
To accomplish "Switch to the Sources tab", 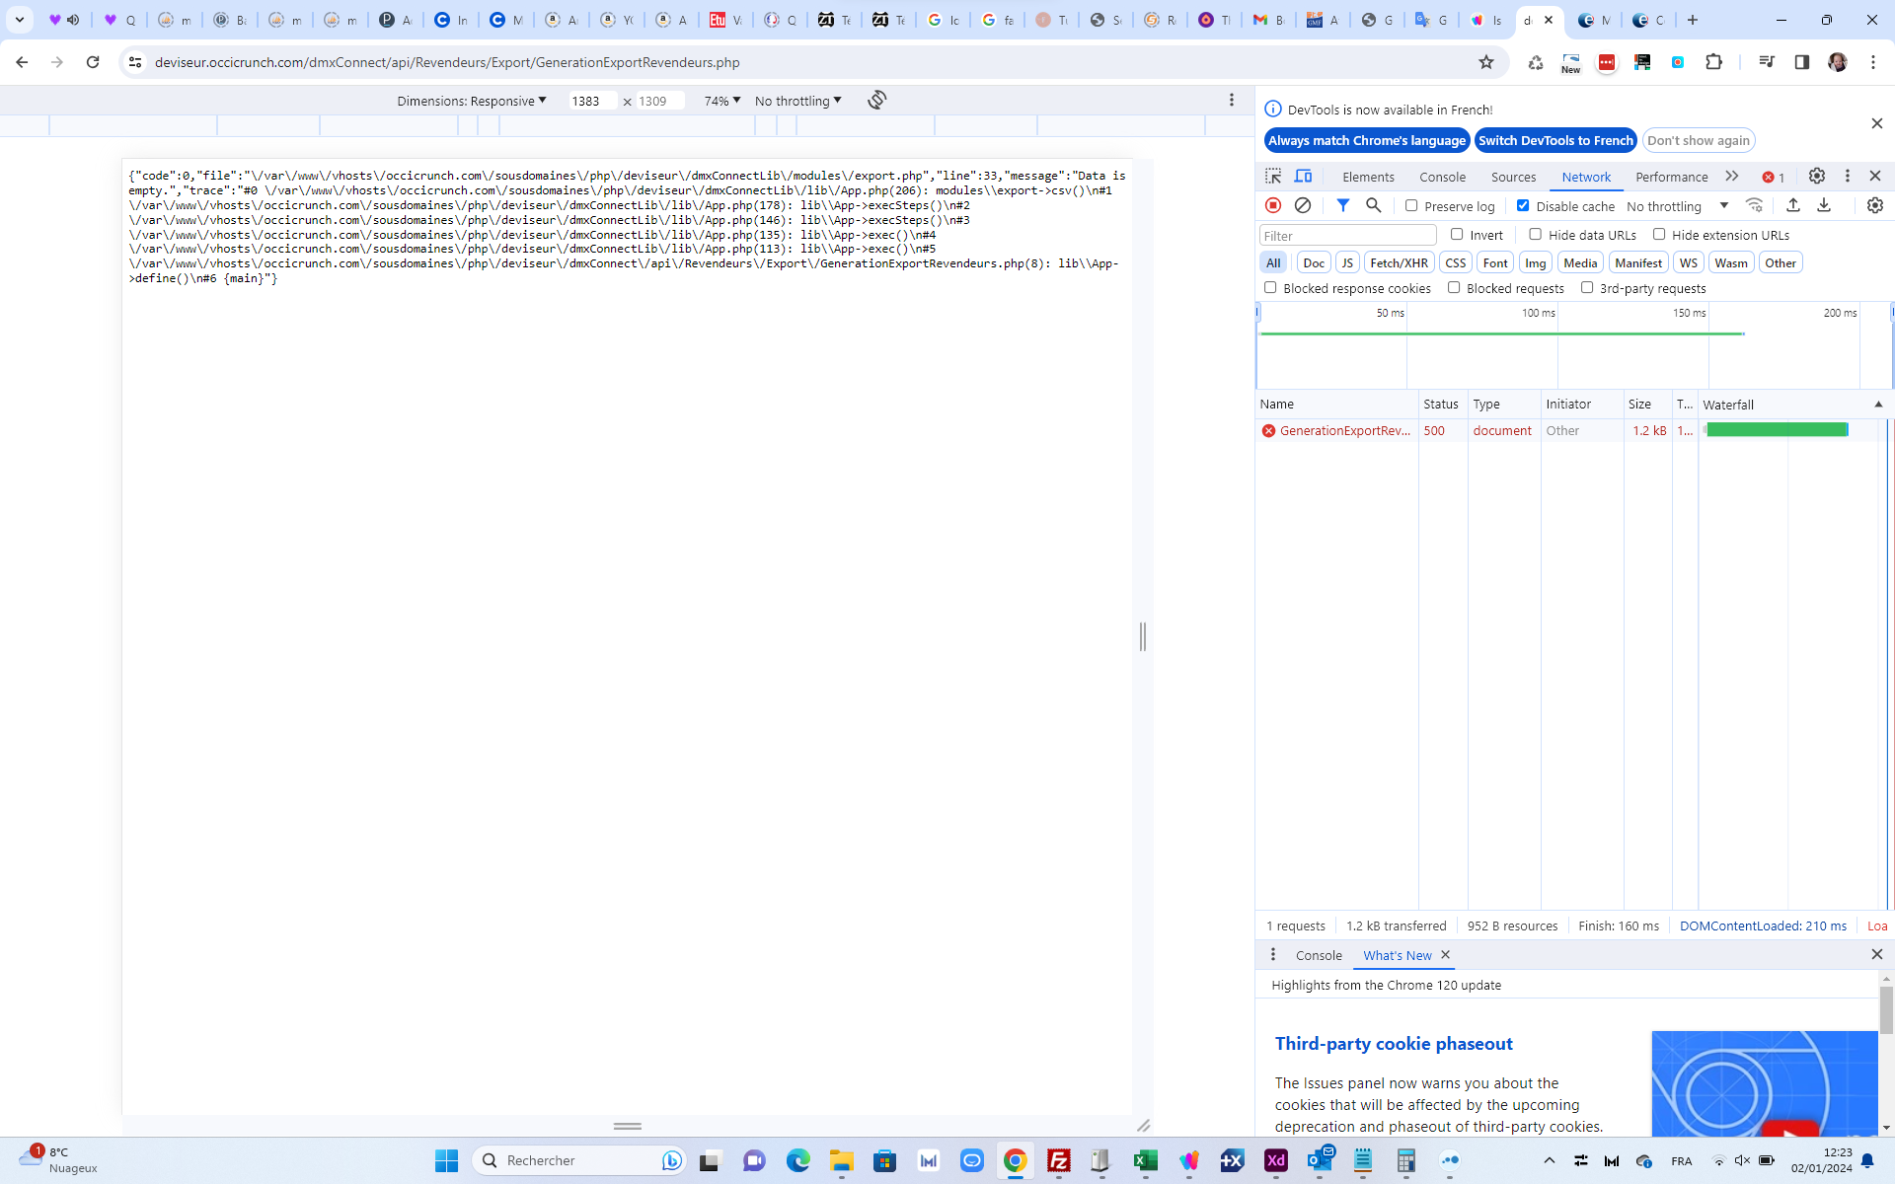I will coord(1513,177).
